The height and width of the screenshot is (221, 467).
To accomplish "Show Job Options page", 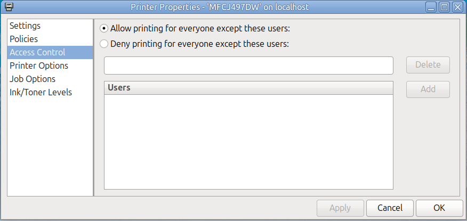I will [x=33, y=79].
